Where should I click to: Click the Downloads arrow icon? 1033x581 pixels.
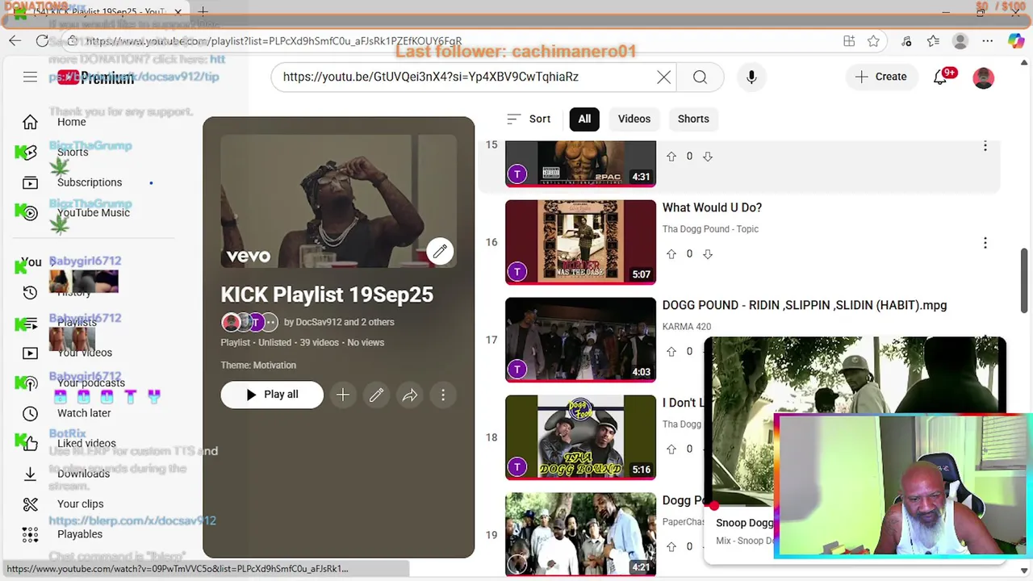(x=30, y=474)
